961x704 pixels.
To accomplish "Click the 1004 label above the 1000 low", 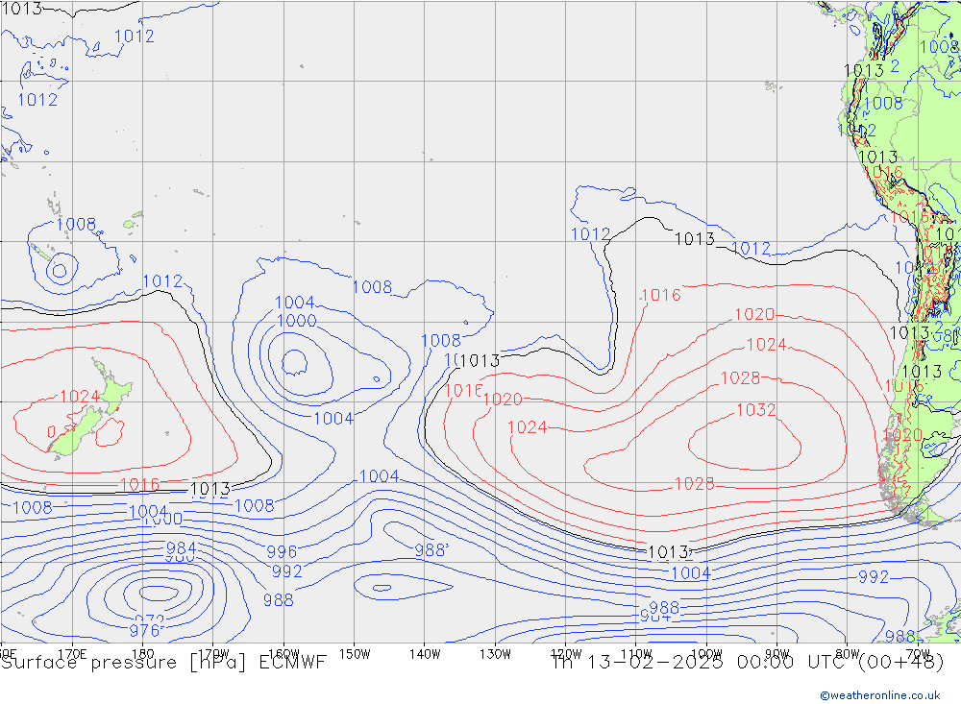I will (x=295, y=303).
